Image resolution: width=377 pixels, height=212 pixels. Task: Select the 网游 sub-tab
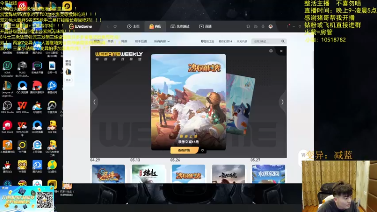(x=124, y=41)
